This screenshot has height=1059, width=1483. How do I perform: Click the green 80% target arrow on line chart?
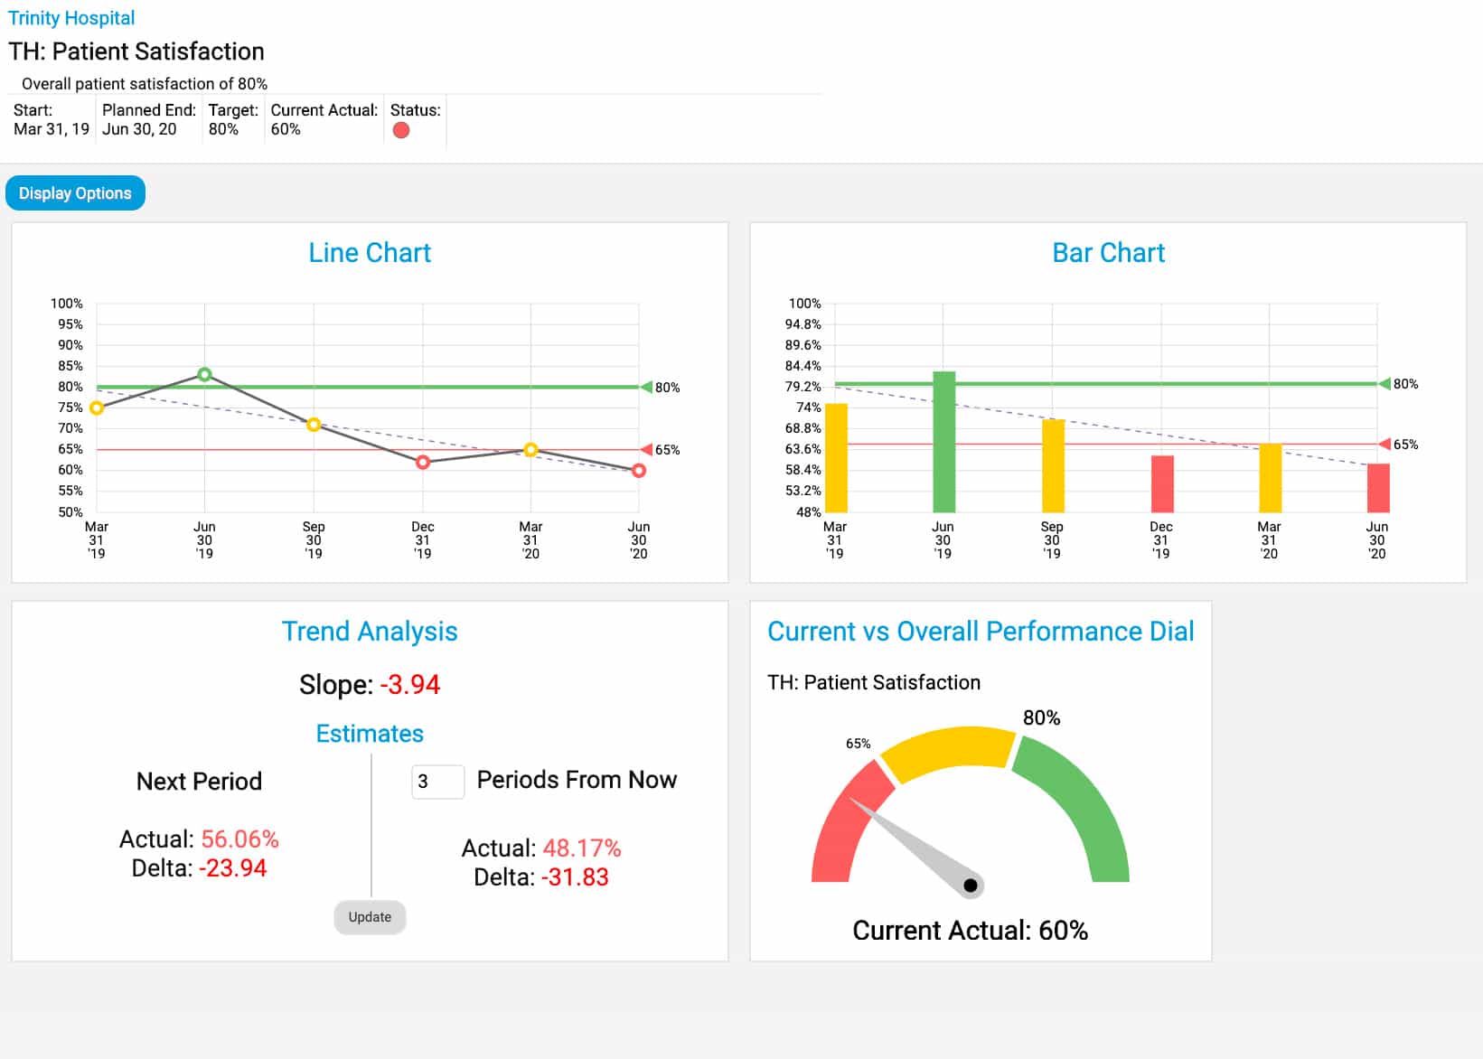[x=647, y=388]
